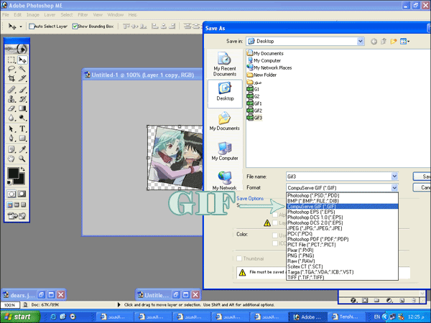Select the Notes tool
This screenshot has height=323, width=431.
point(11,149)
